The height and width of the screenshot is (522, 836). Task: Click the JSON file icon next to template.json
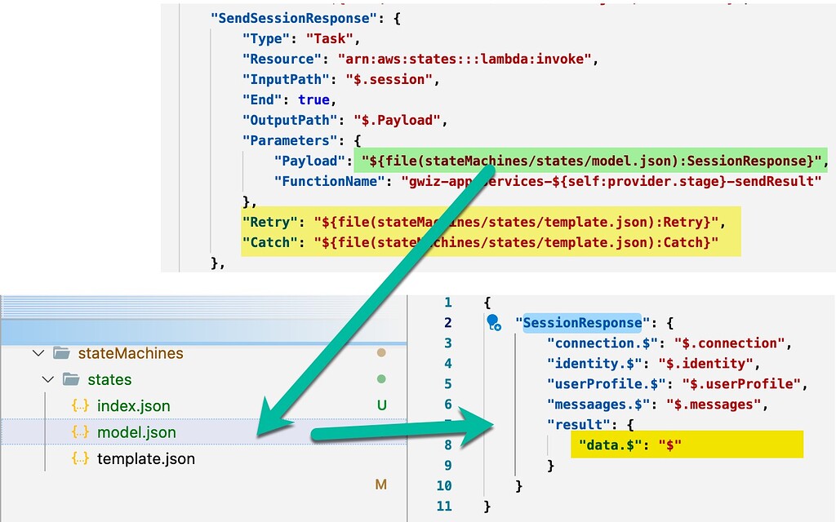click(78, 458)
